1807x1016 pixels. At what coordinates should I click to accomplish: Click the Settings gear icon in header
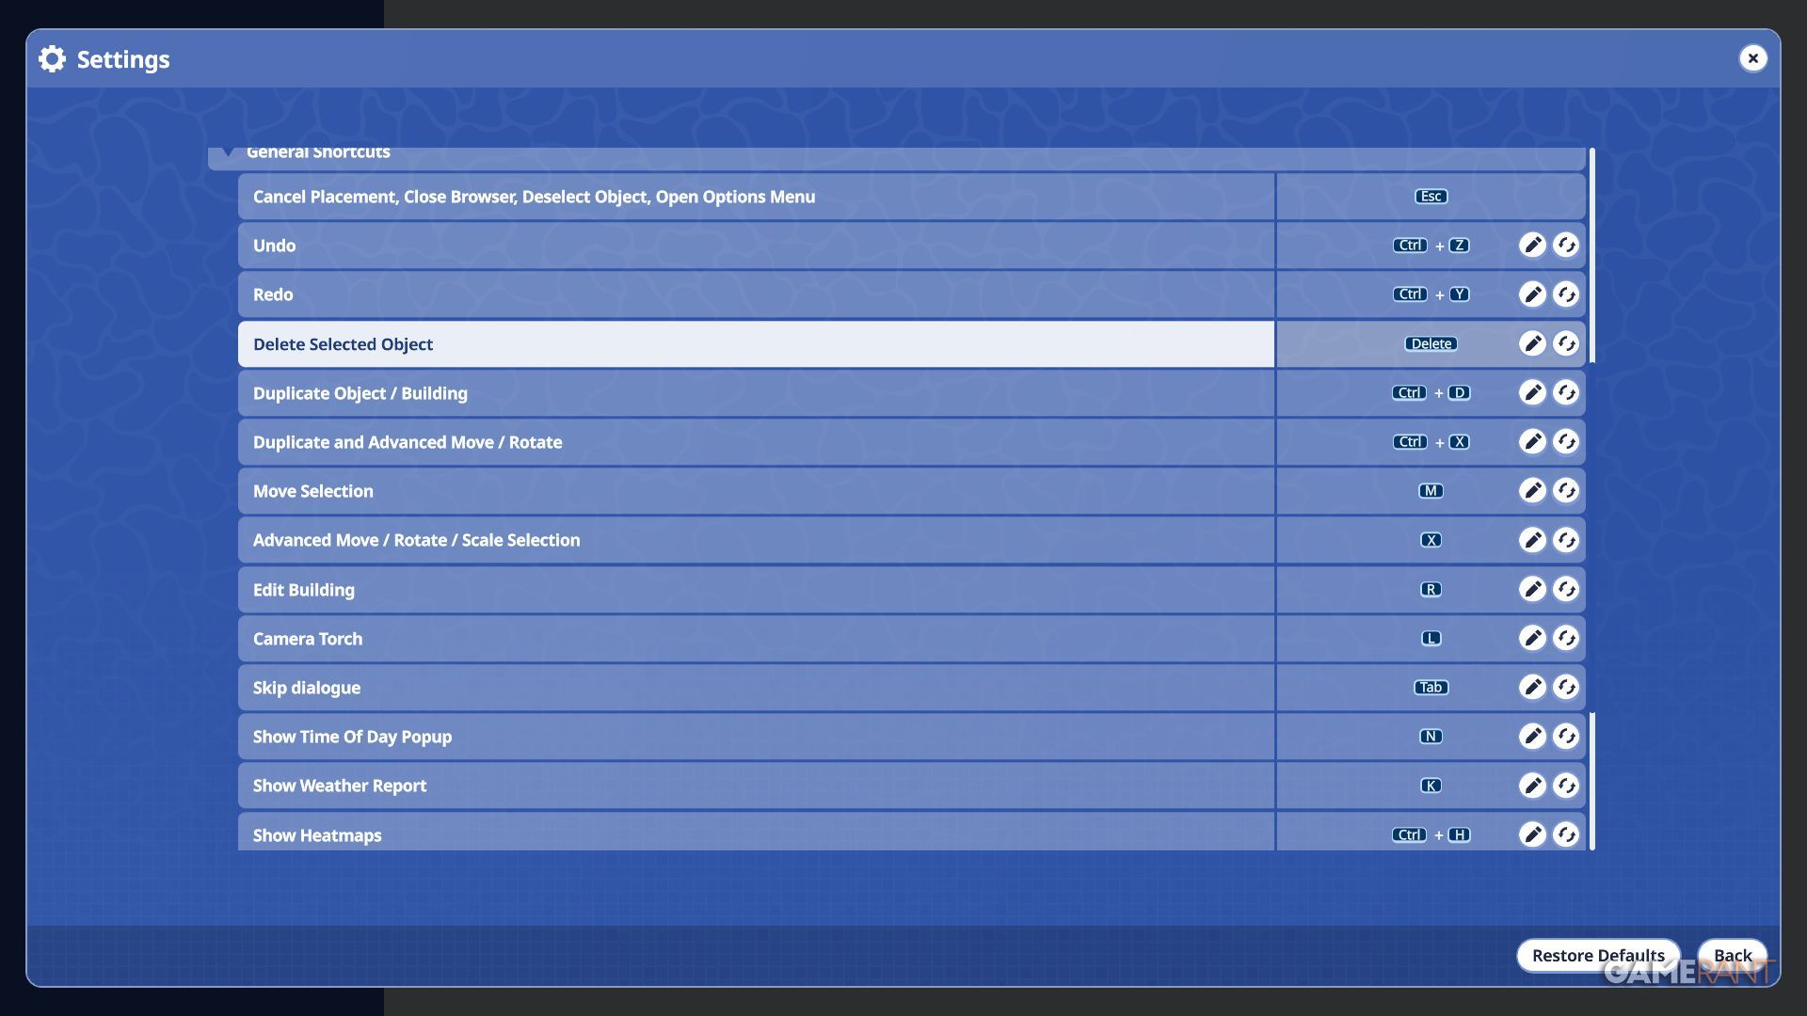tap(53, 59)
